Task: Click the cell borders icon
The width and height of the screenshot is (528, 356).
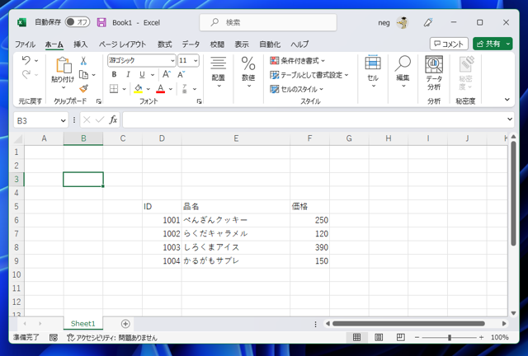Action: 114,88
